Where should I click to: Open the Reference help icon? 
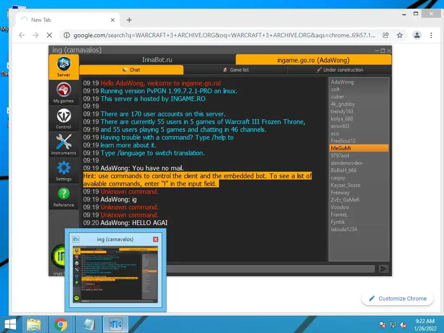(64, 197)
